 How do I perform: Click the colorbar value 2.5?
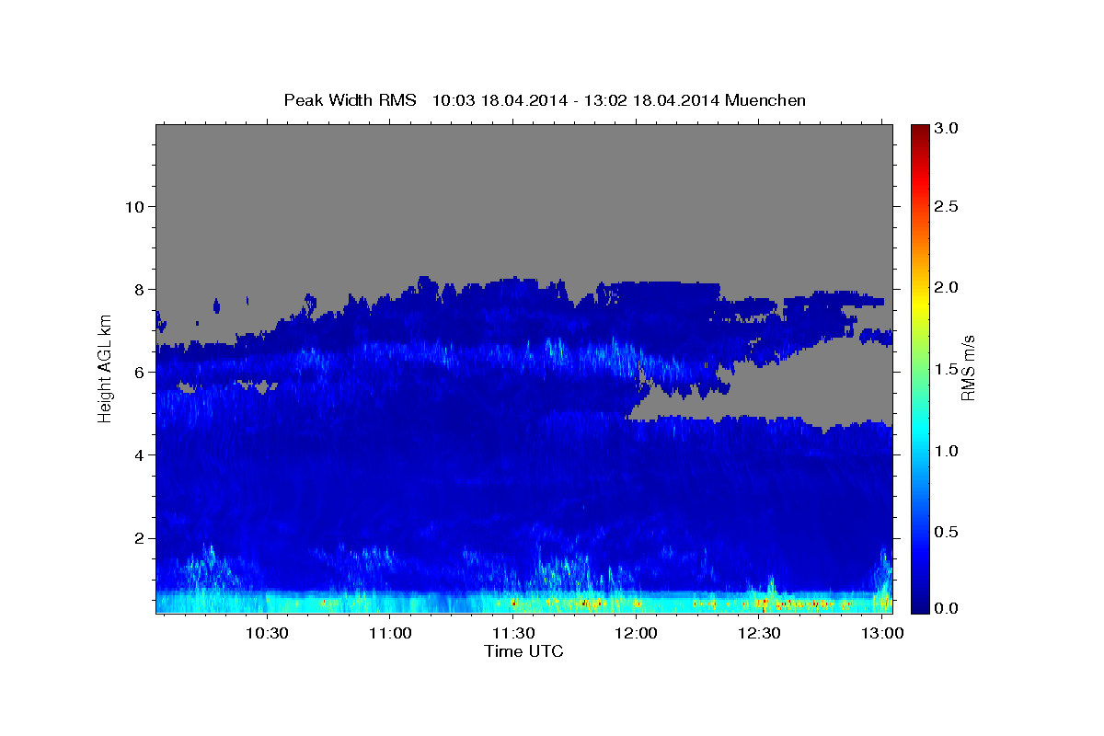[x=946, y=206]
